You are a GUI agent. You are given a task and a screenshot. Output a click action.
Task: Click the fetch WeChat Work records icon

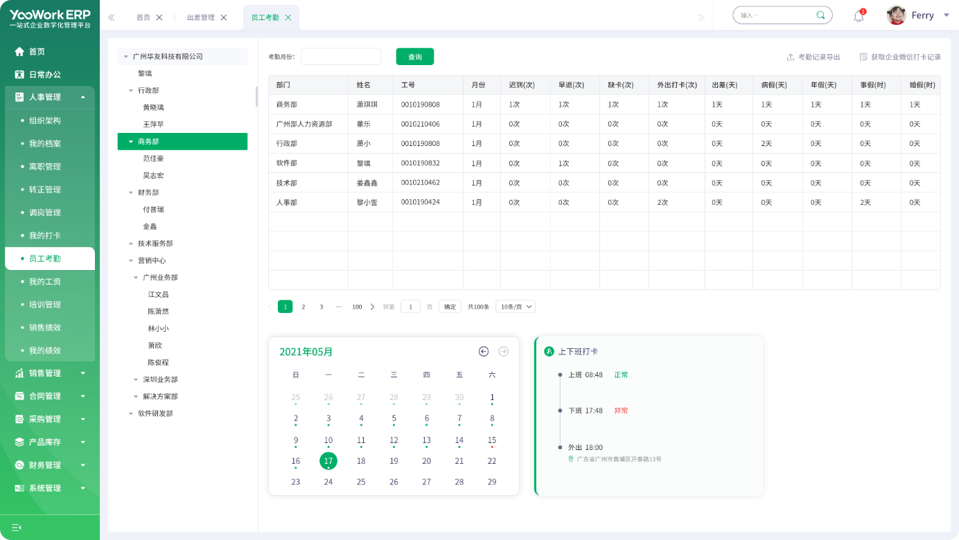[863, 57]
